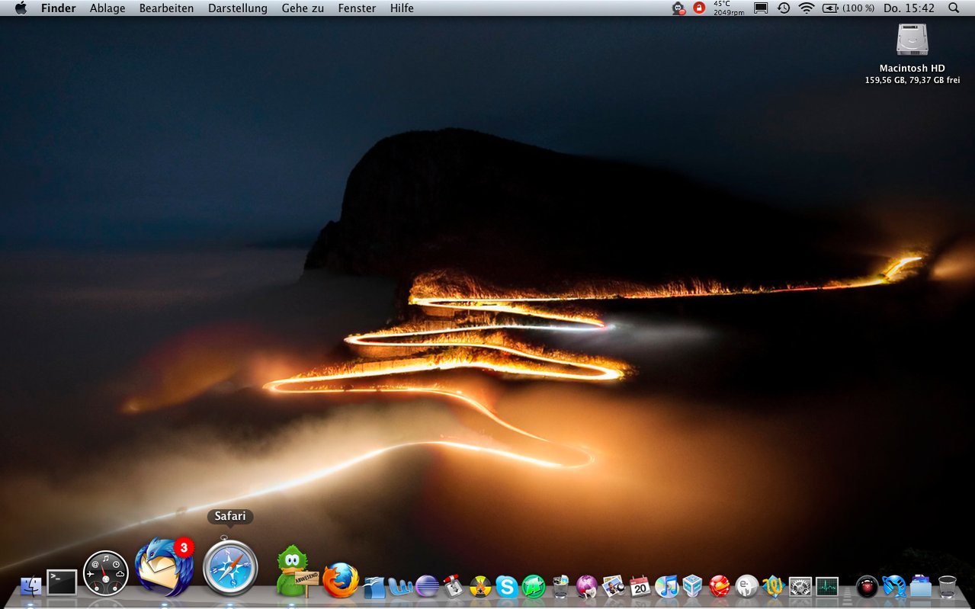
Task: Open iCal calendar showing 20
Action: [640, 586]
